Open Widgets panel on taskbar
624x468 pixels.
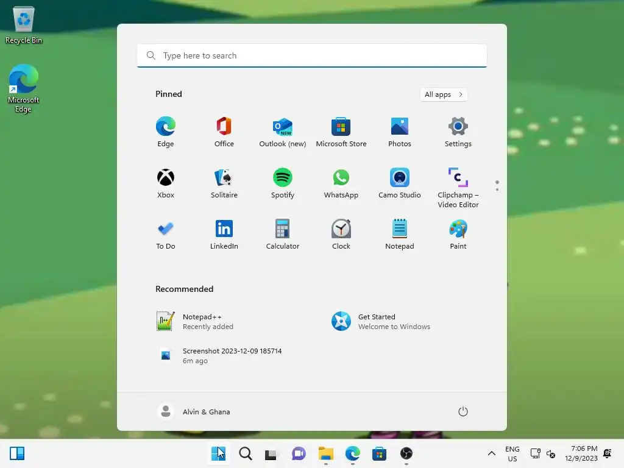(x=17, y=453)
